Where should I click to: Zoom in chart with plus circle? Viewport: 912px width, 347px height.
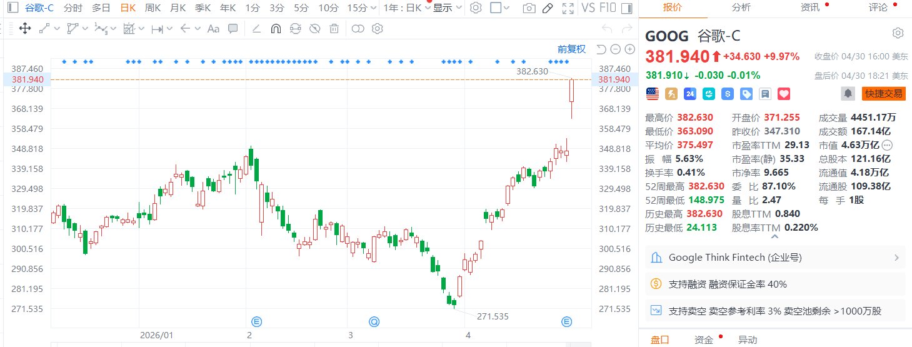(x=628, y=49)
